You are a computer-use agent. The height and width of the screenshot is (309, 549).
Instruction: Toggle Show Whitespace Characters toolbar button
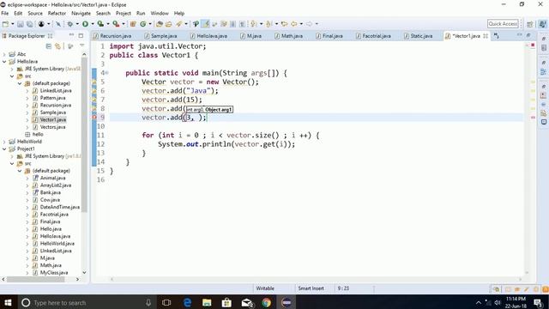242,24
